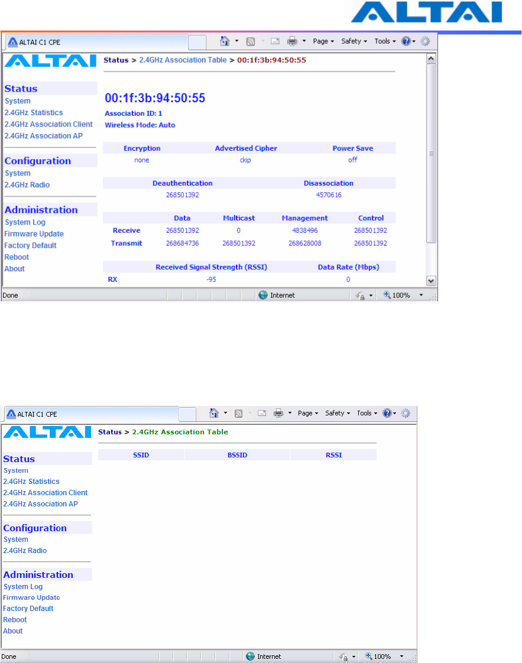Open the Tools menu in upper browser

tap(385, 41)
